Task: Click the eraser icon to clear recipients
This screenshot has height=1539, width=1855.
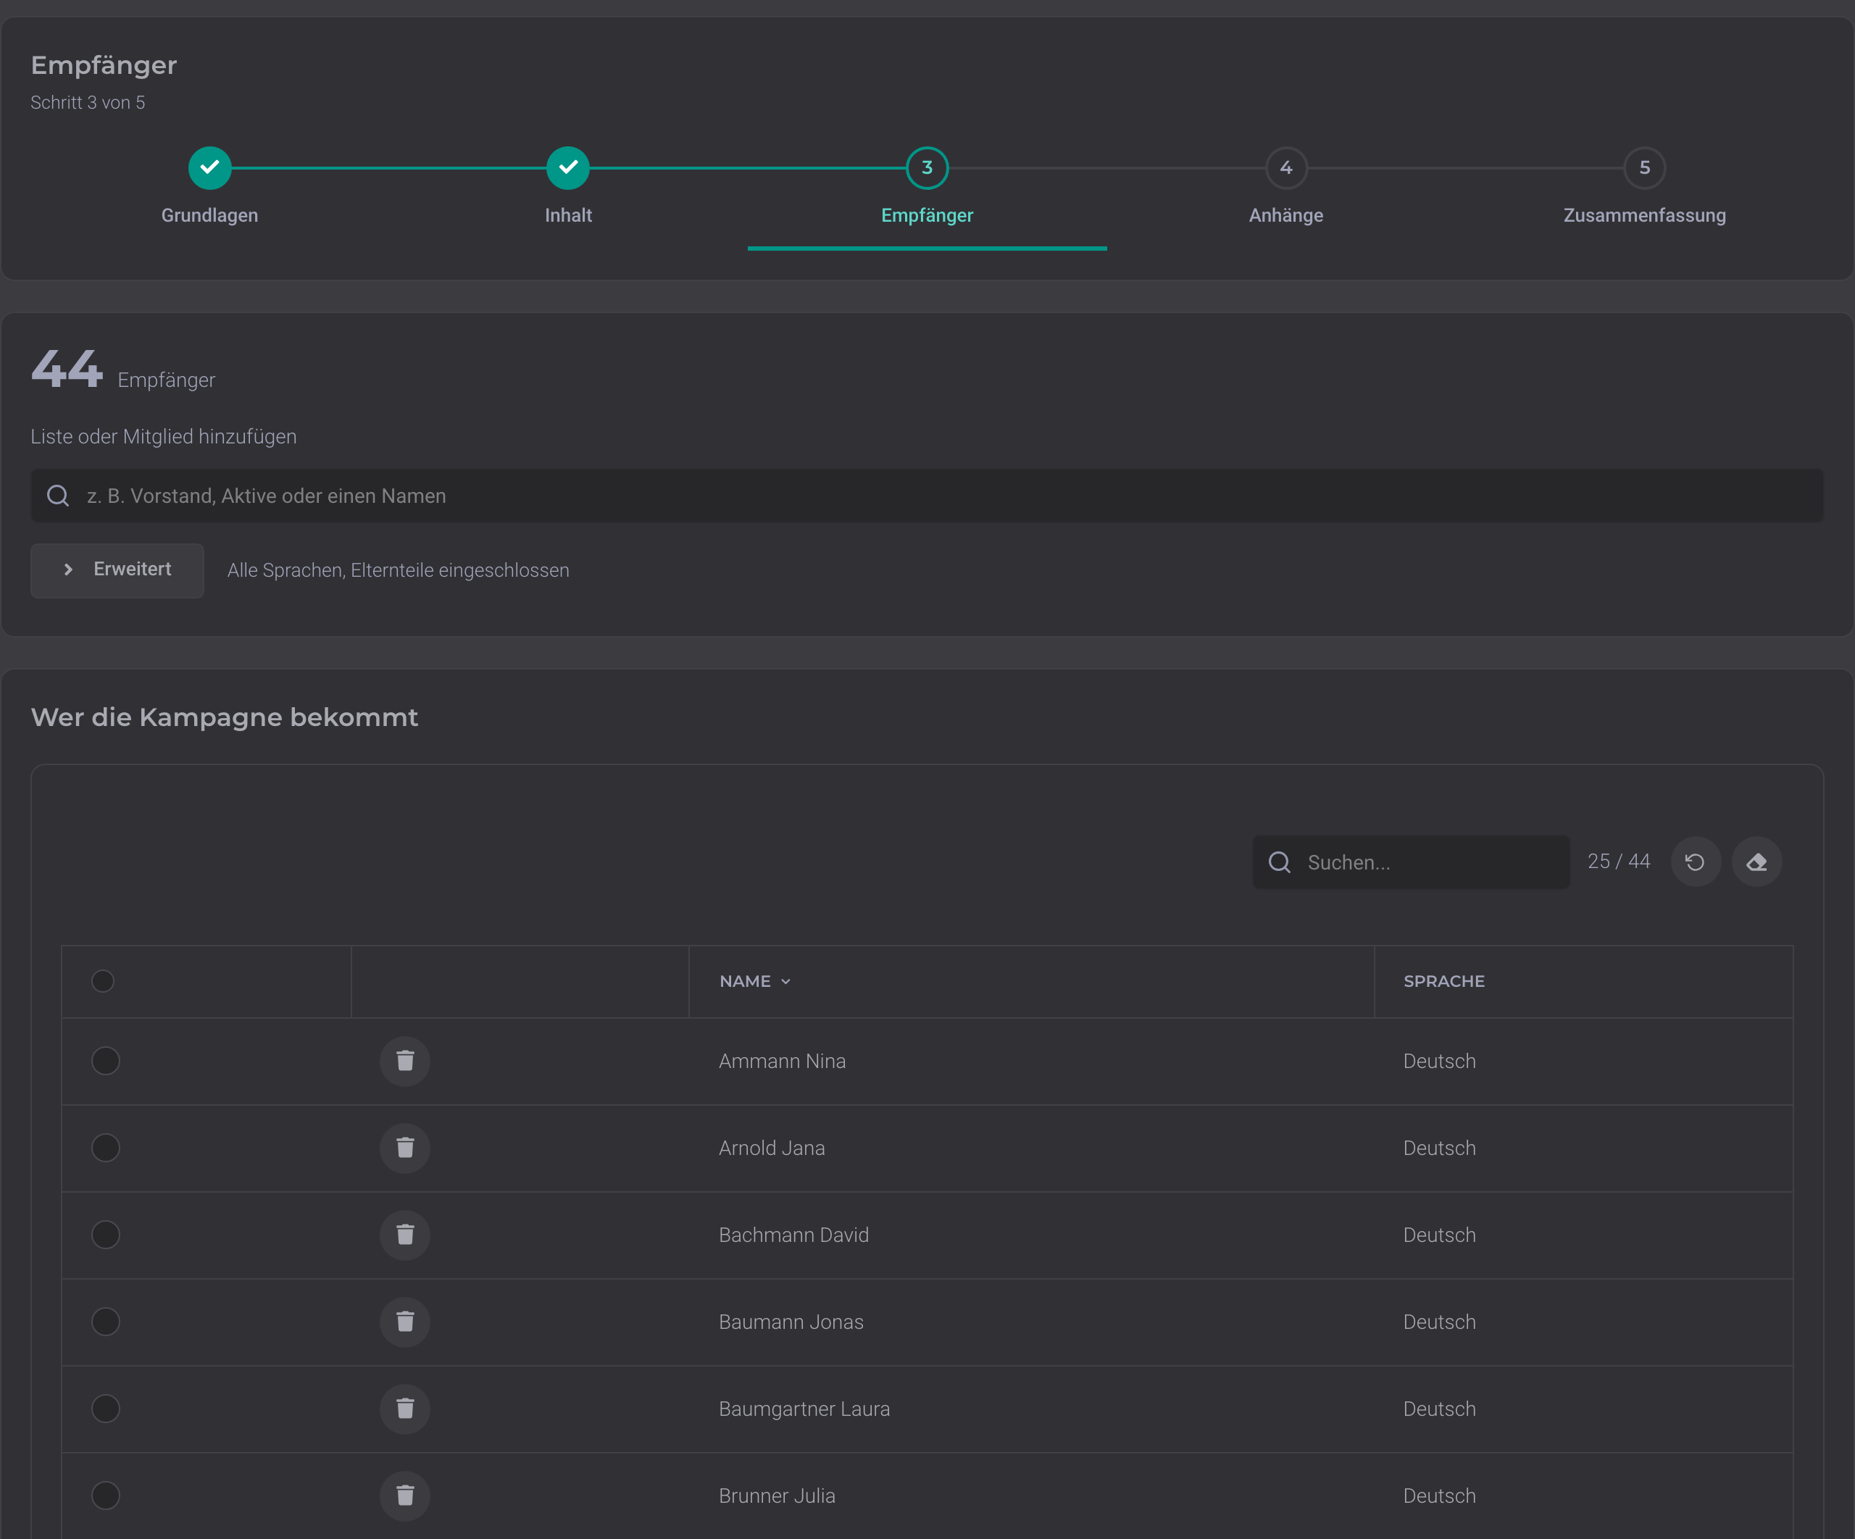Action: point(1756,862)
